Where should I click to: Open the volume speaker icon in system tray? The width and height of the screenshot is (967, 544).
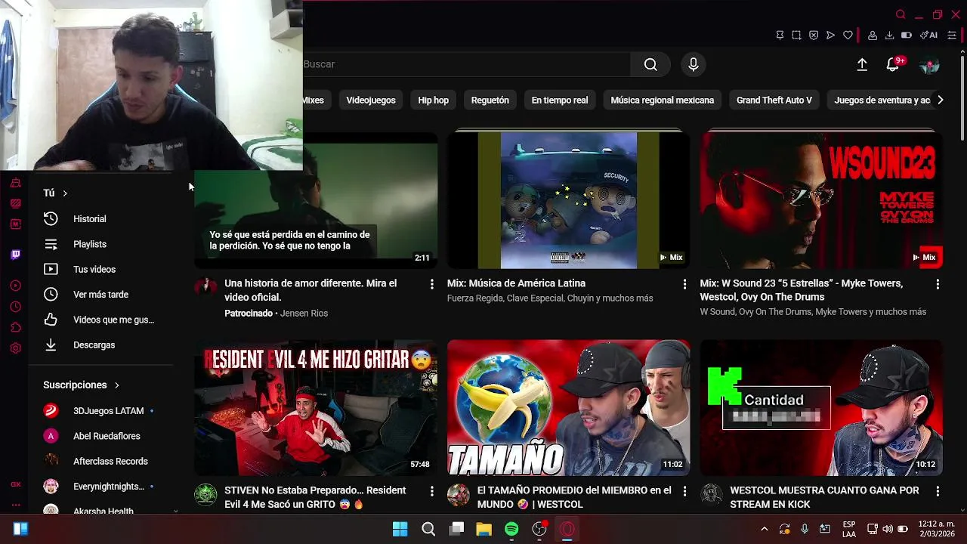coord(888,530)
